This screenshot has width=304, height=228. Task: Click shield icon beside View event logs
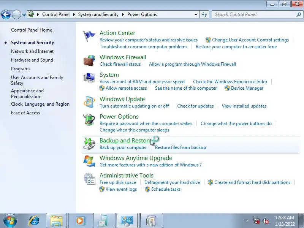[102, 189]
